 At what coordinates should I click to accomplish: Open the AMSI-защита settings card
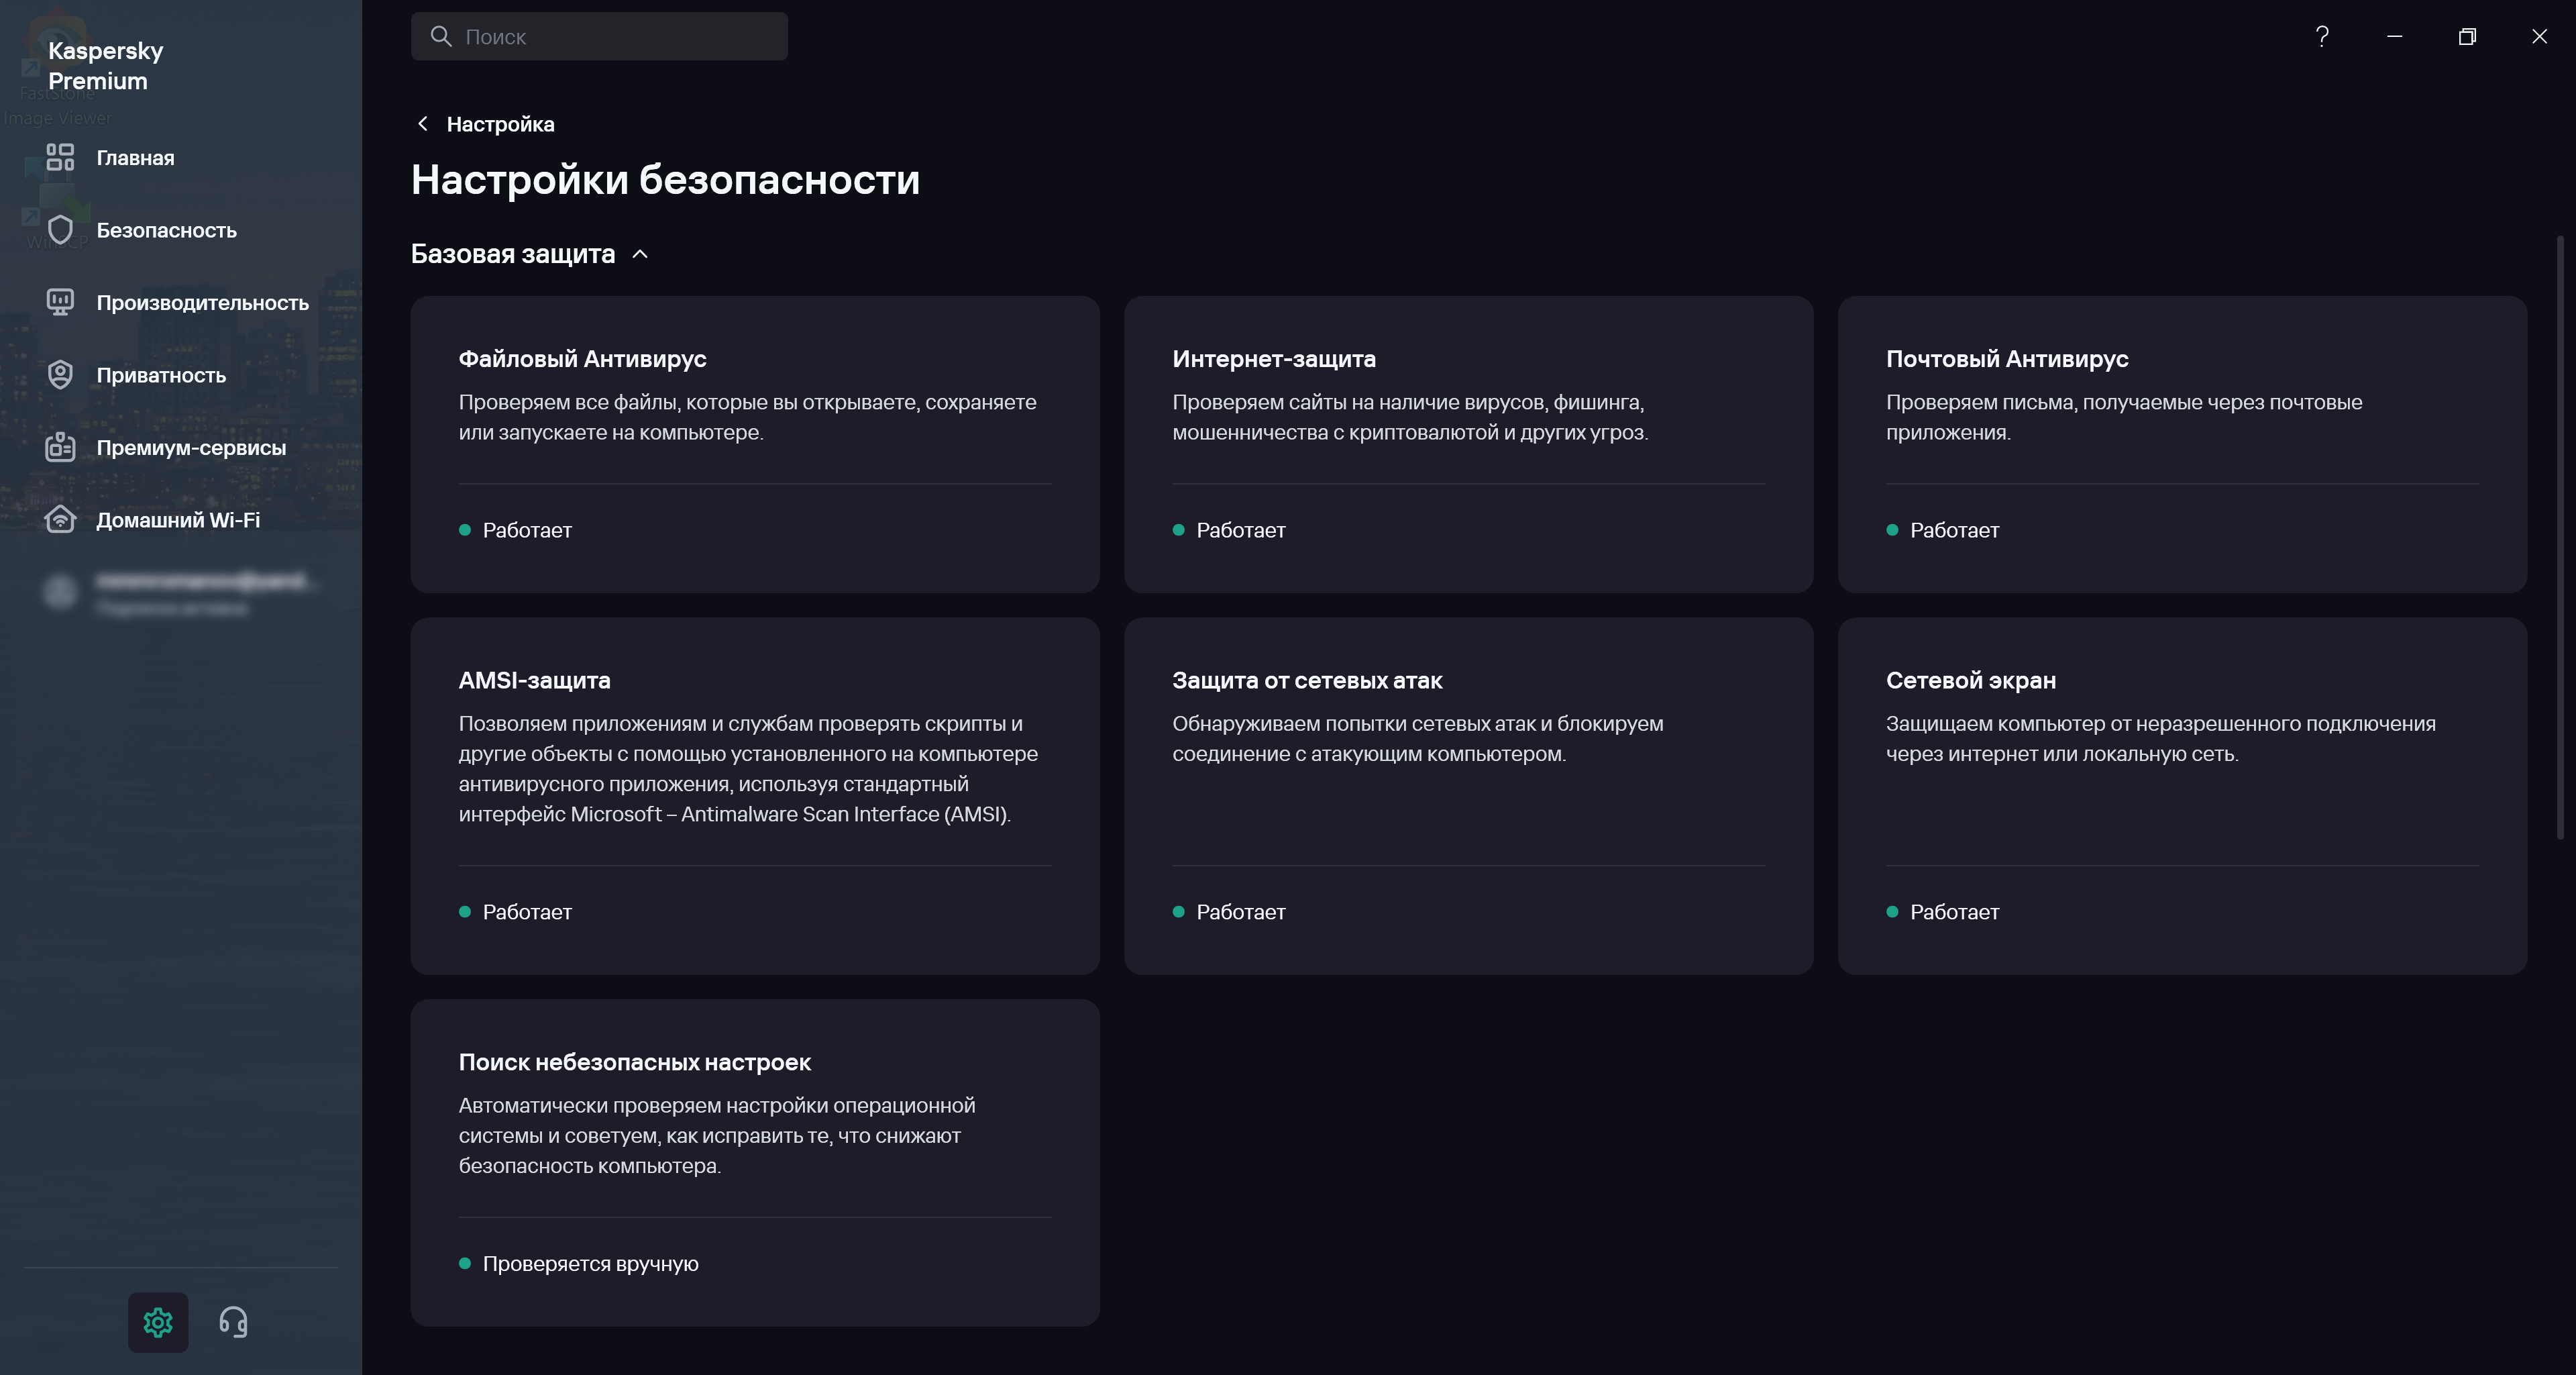coord(754,795)
